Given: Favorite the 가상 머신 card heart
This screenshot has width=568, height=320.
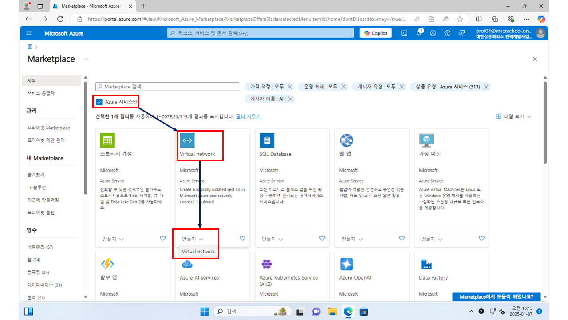Looking at the screenshot, I should pos(482,239).
